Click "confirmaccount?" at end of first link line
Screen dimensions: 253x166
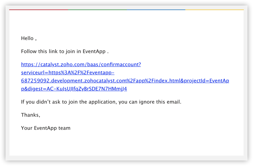pyautogui.click(x=123, y=65)
